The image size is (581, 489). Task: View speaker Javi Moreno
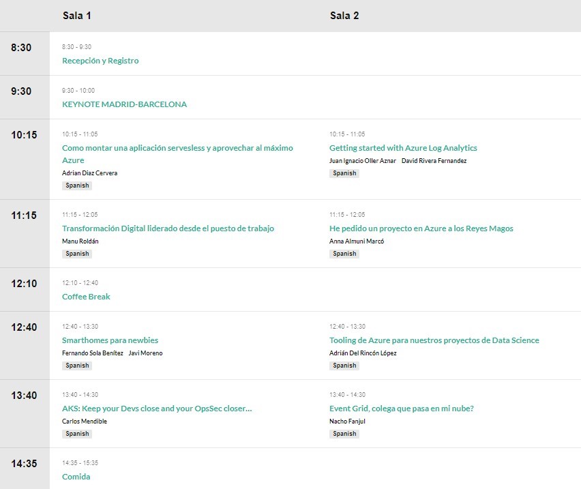[x=145, y=353]
